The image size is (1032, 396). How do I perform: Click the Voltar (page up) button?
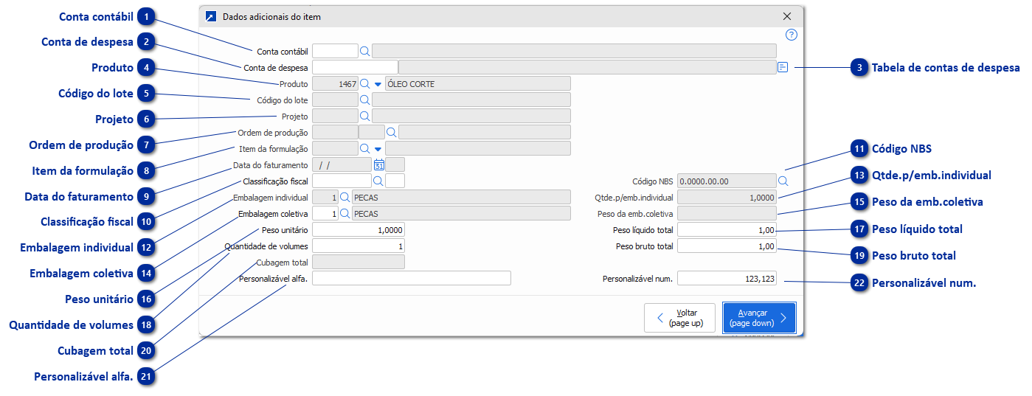tap(679, 318)
